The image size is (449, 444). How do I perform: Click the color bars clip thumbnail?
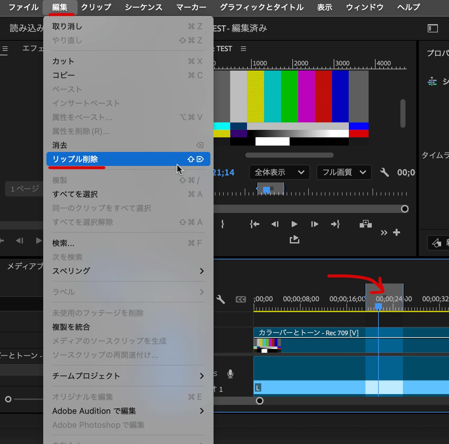267,345
